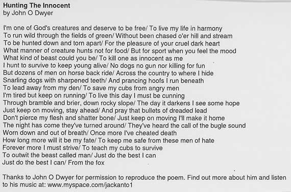
Task: Click the line 'Snarling dogs with sharpened teeth'
Action: [103, 81]
